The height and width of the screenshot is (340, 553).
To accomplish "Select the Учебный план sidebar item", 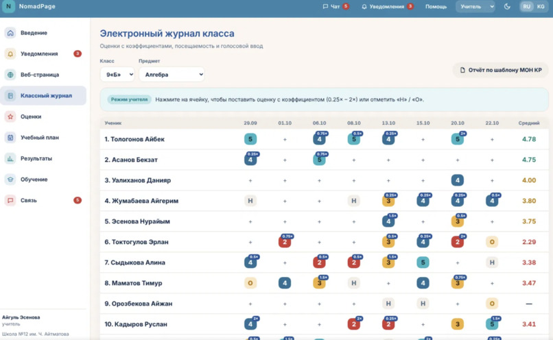I will 43,137.
